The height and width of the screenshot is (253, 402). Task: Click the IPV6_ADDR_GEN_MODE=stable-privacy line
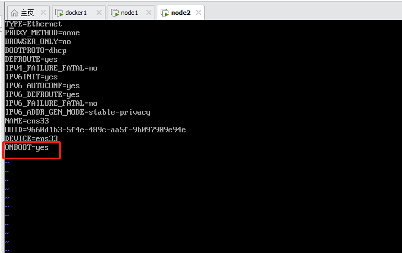[x=78, y=112]
